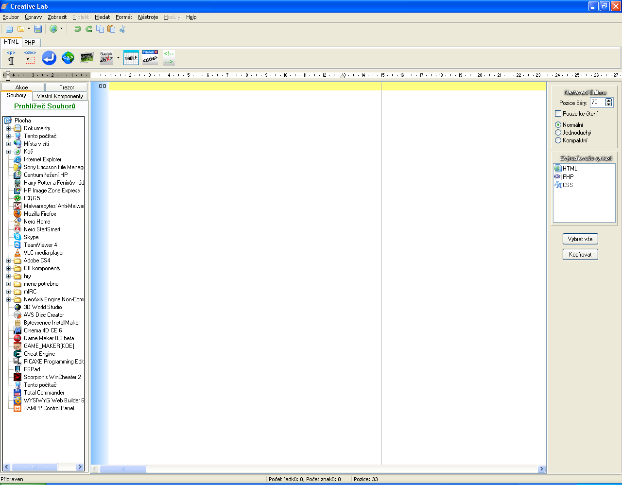Image resolution: width=622 pixels, height=485 pixels.
Task: Insert a paragraph <p> tag
Action: (11, 58)
